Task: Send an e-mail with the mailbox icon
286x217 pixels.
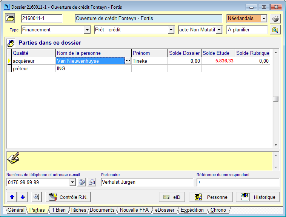Action: tap(92, 182)
